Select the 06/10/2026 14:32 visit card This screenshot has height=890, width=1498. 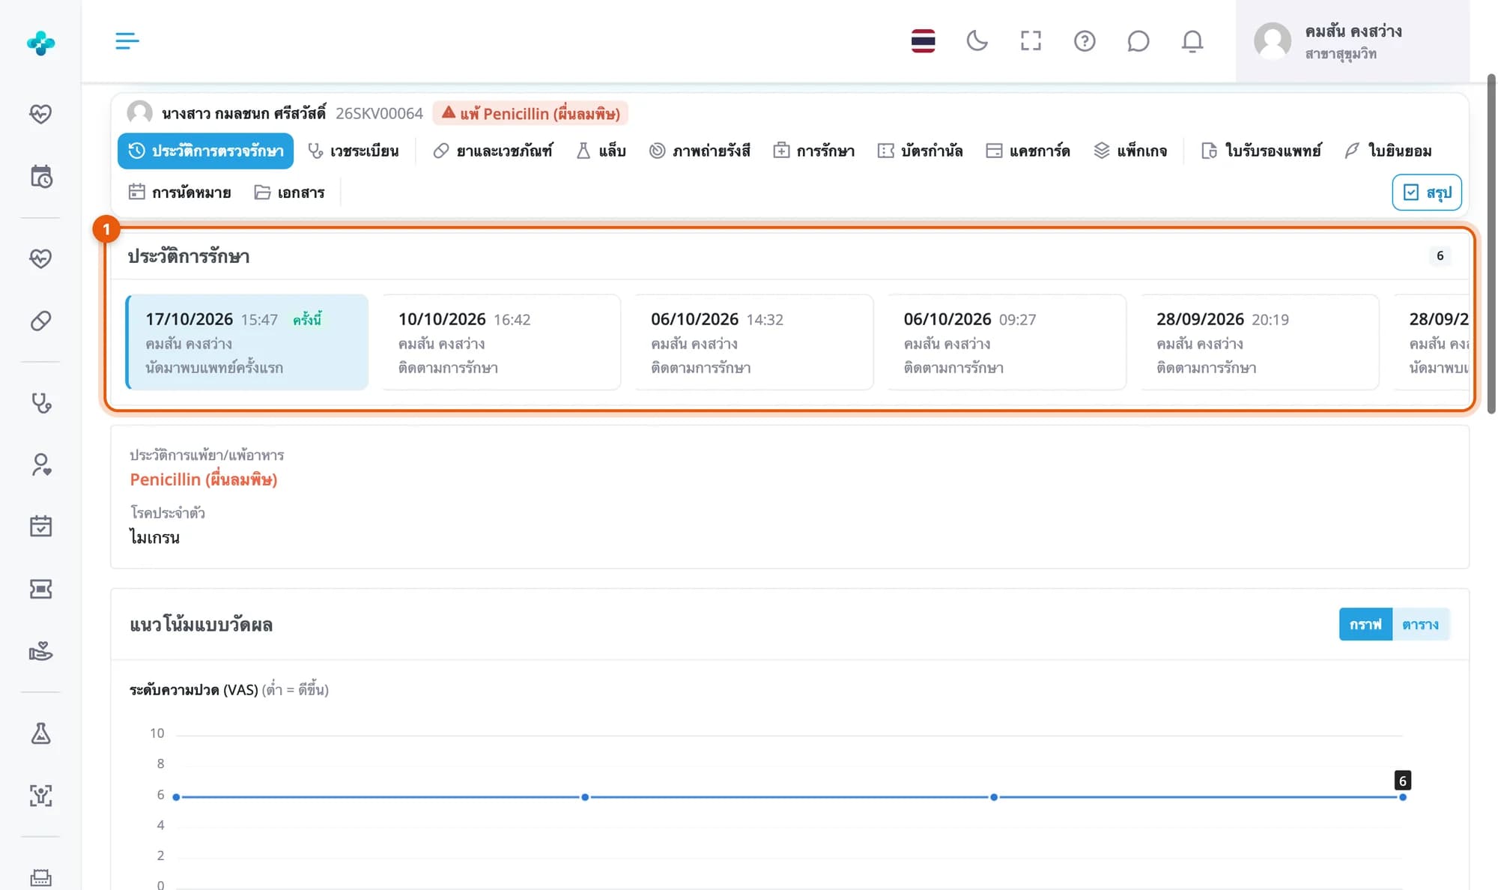753,342
